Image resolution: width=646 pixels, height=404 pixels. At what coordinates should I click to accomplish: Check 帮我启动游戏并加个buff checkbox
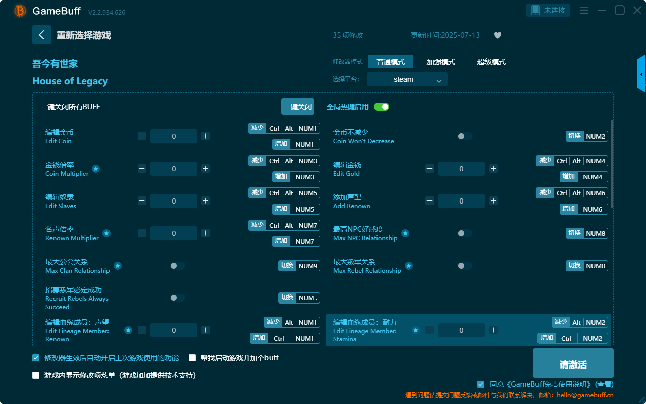[192, 358]
